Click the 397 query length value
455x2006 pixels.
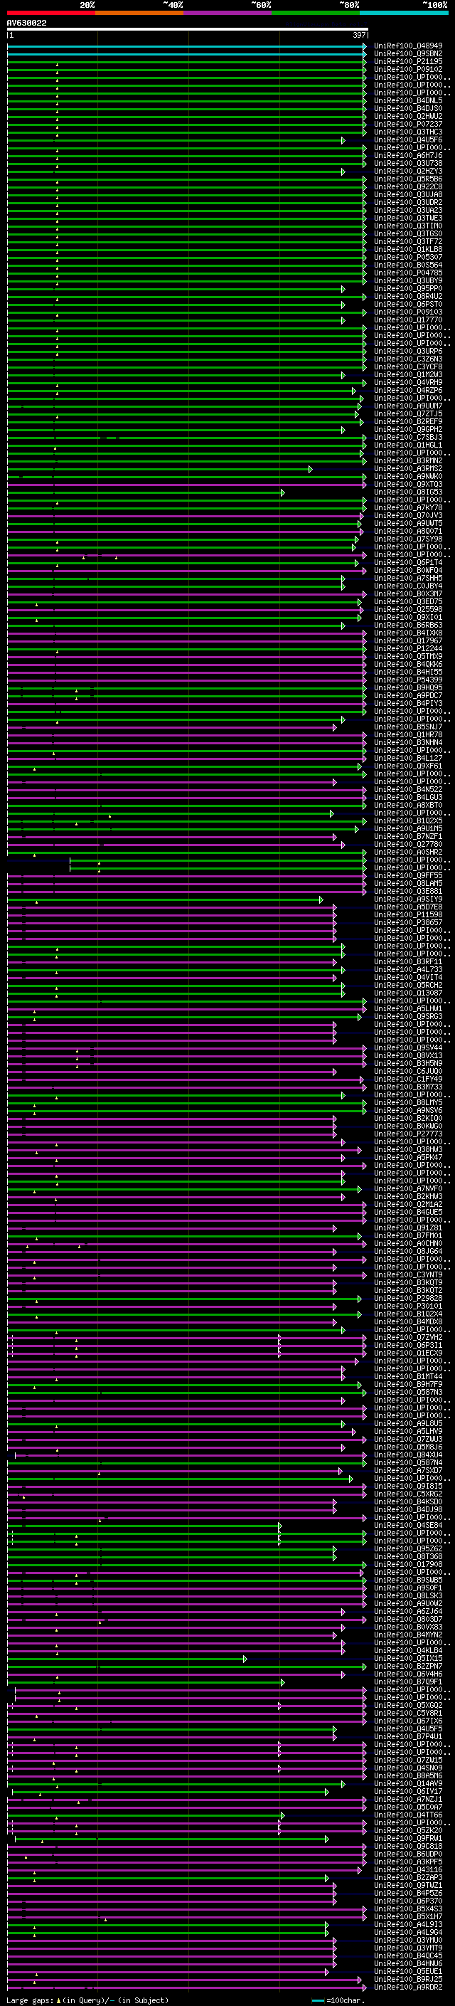pyautogui.click(x=359, y=35)
